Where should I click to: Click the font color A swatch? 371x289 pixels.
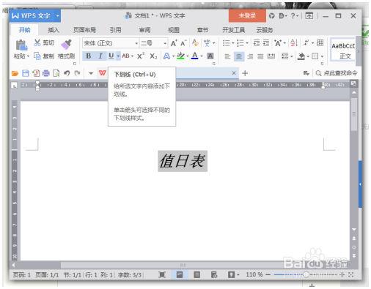point(194,56)
